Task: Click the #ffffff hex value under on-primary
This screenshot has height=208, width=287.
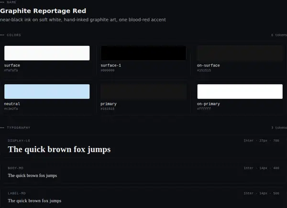Action: 204,109
